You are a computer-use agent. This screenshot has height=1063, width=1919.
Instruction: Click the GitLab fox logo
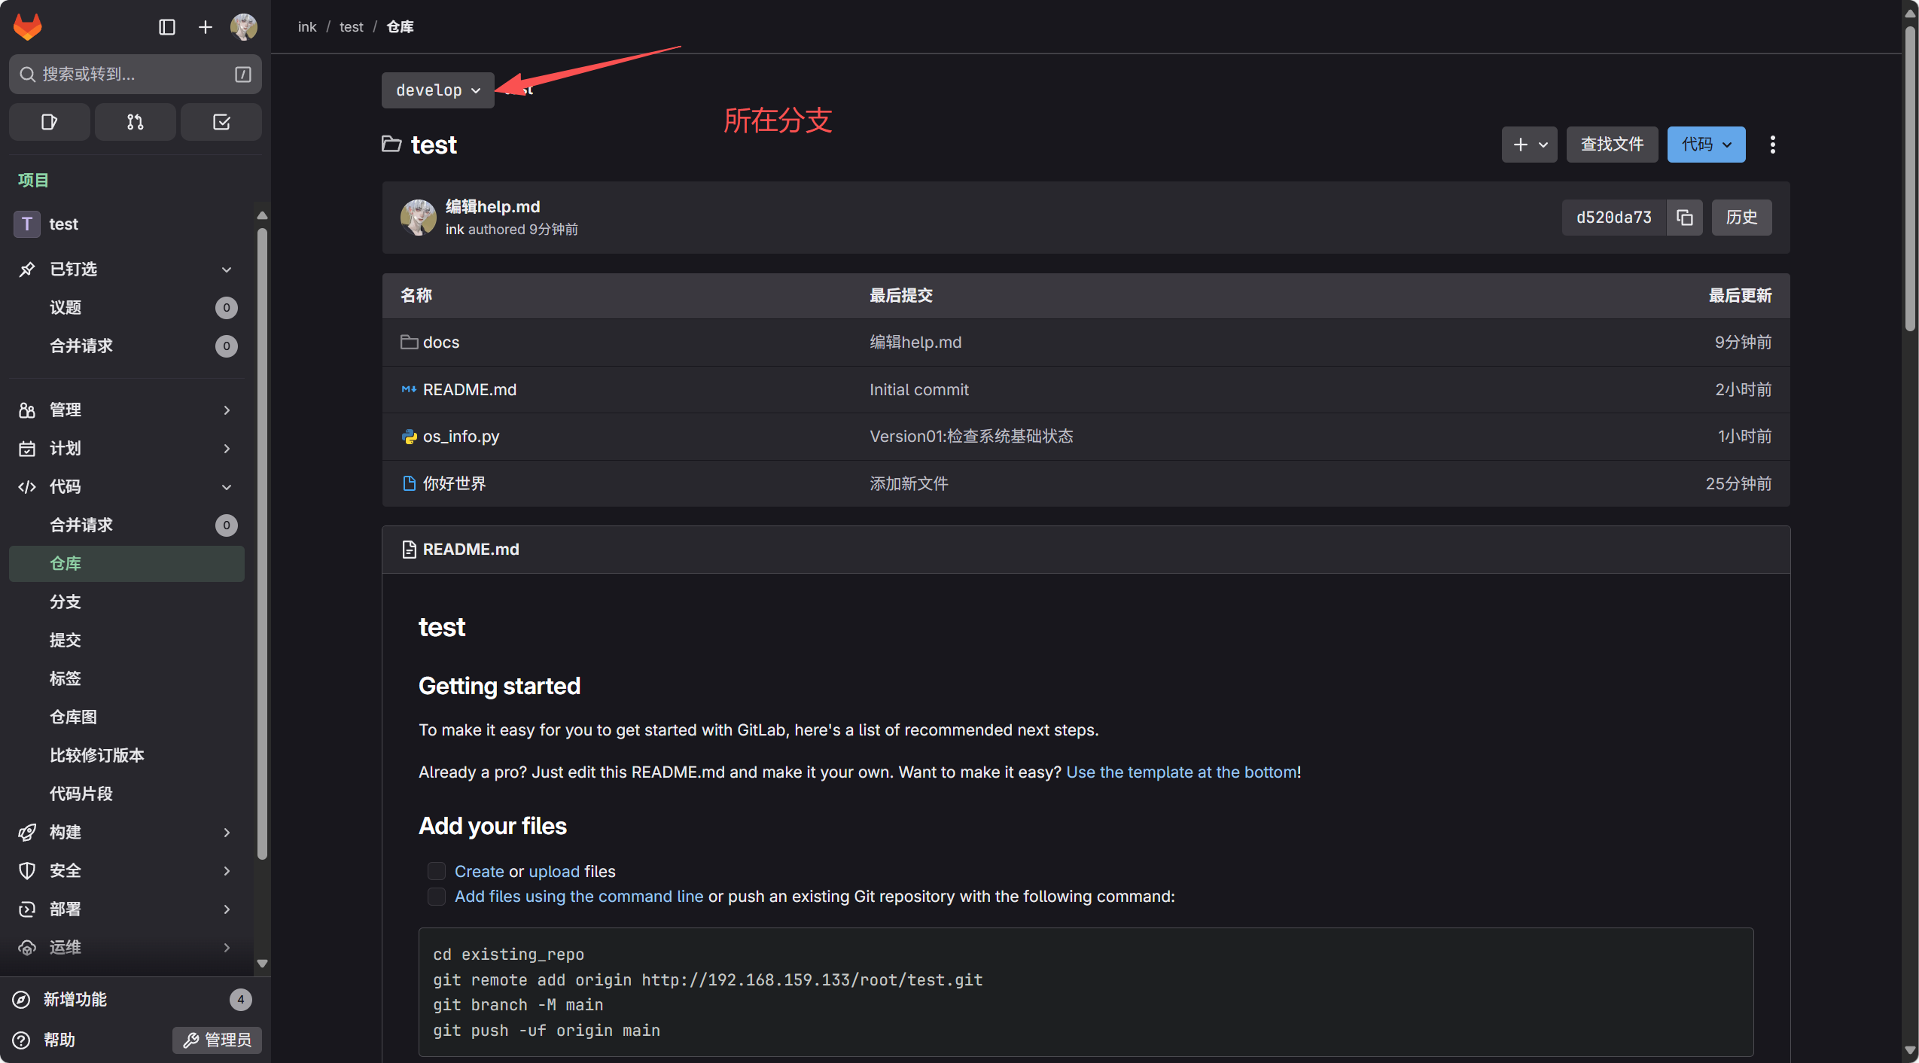pyautogui.click(x=28, y=27)
